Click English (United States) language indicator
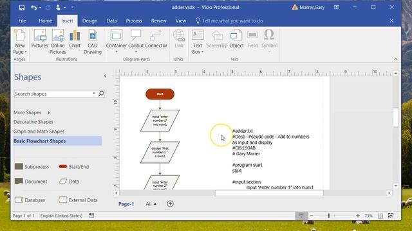The image size is (412, 231). coord(61,216)
